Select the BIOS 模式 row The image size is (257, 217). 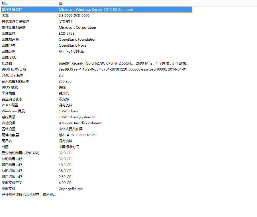(97, 87)
